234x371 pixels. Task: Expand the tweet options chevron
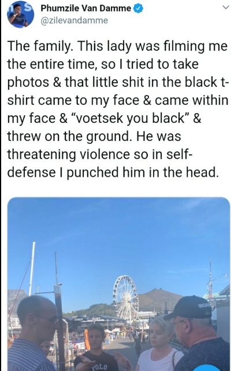(226, 8)
